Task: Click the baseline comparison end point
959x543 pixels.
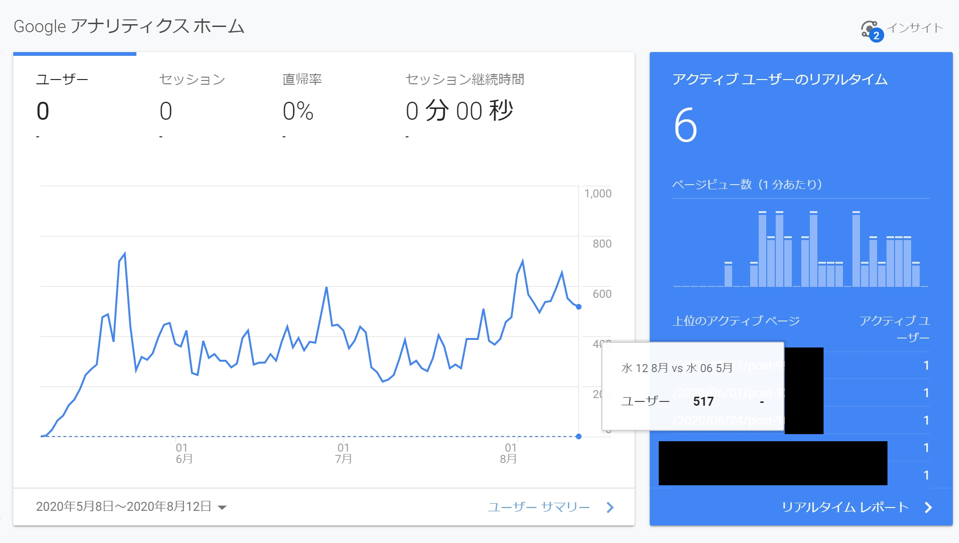Action: point(578,436)
